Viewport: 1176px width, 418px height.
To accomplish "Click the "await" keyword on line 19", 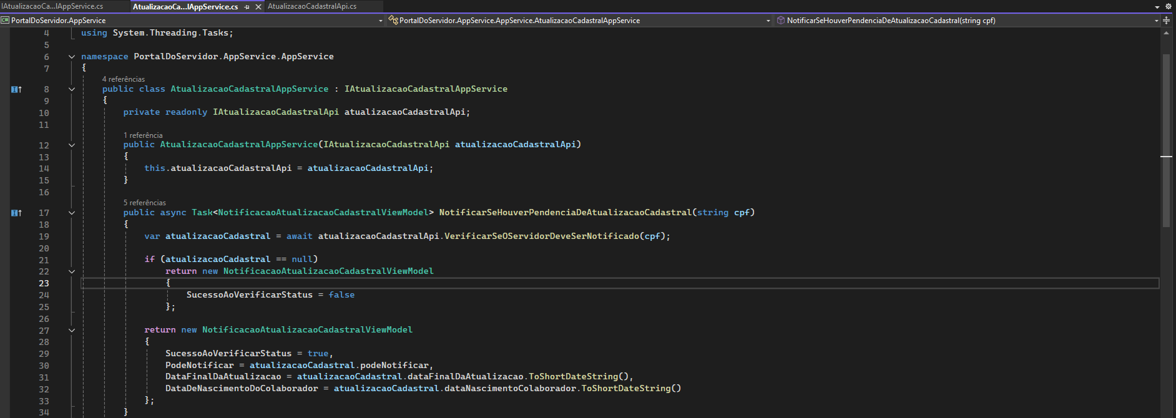I will tap(300, 236).
